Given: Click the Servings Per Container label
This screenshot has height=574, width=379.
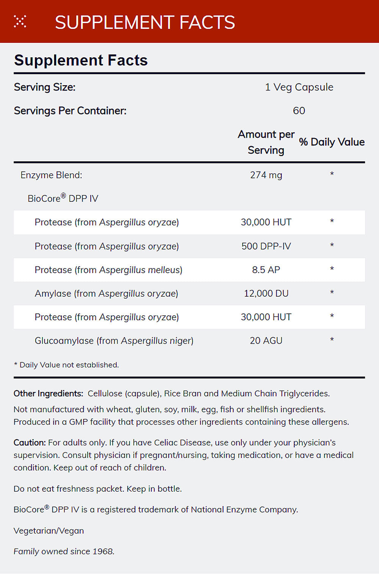Looking at the screenshot, I should click(x=70, y=111).
